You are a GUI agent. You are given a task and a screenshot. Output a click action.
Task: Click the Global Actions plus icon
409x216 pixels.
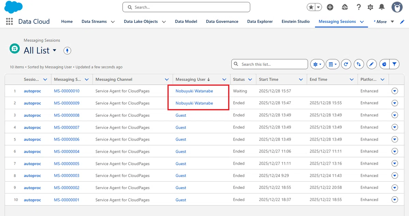pyautogui.click(x=330, y=7)
